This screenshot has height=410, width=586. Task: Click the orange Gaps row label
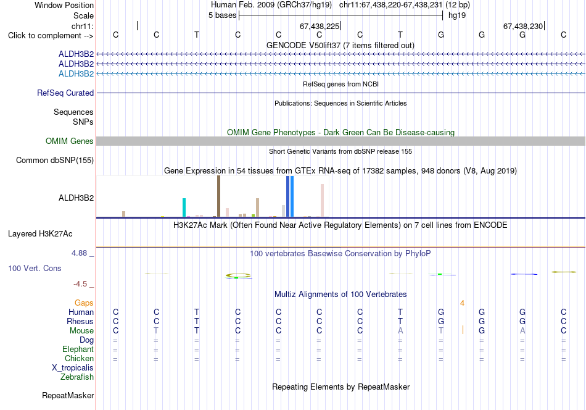tap(84, 303)
